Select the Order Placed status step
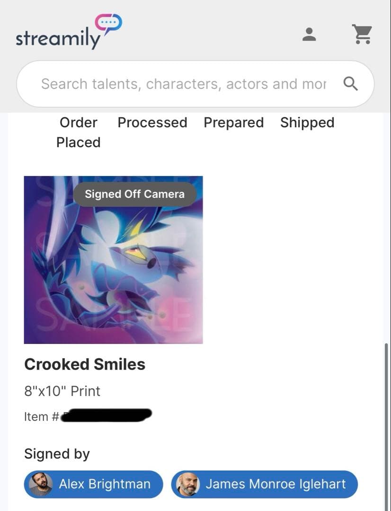 [78, 132]
